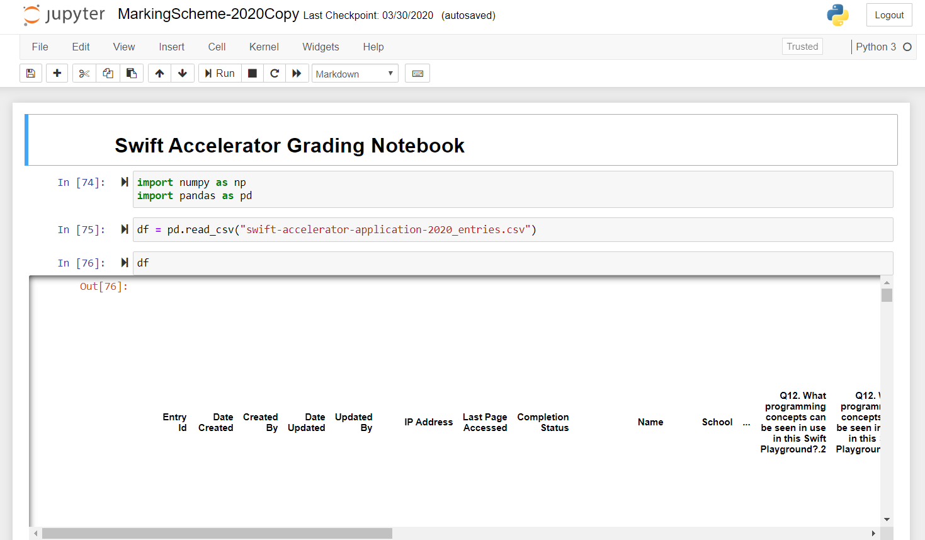Insert a new cell below with plus icon

57,74
